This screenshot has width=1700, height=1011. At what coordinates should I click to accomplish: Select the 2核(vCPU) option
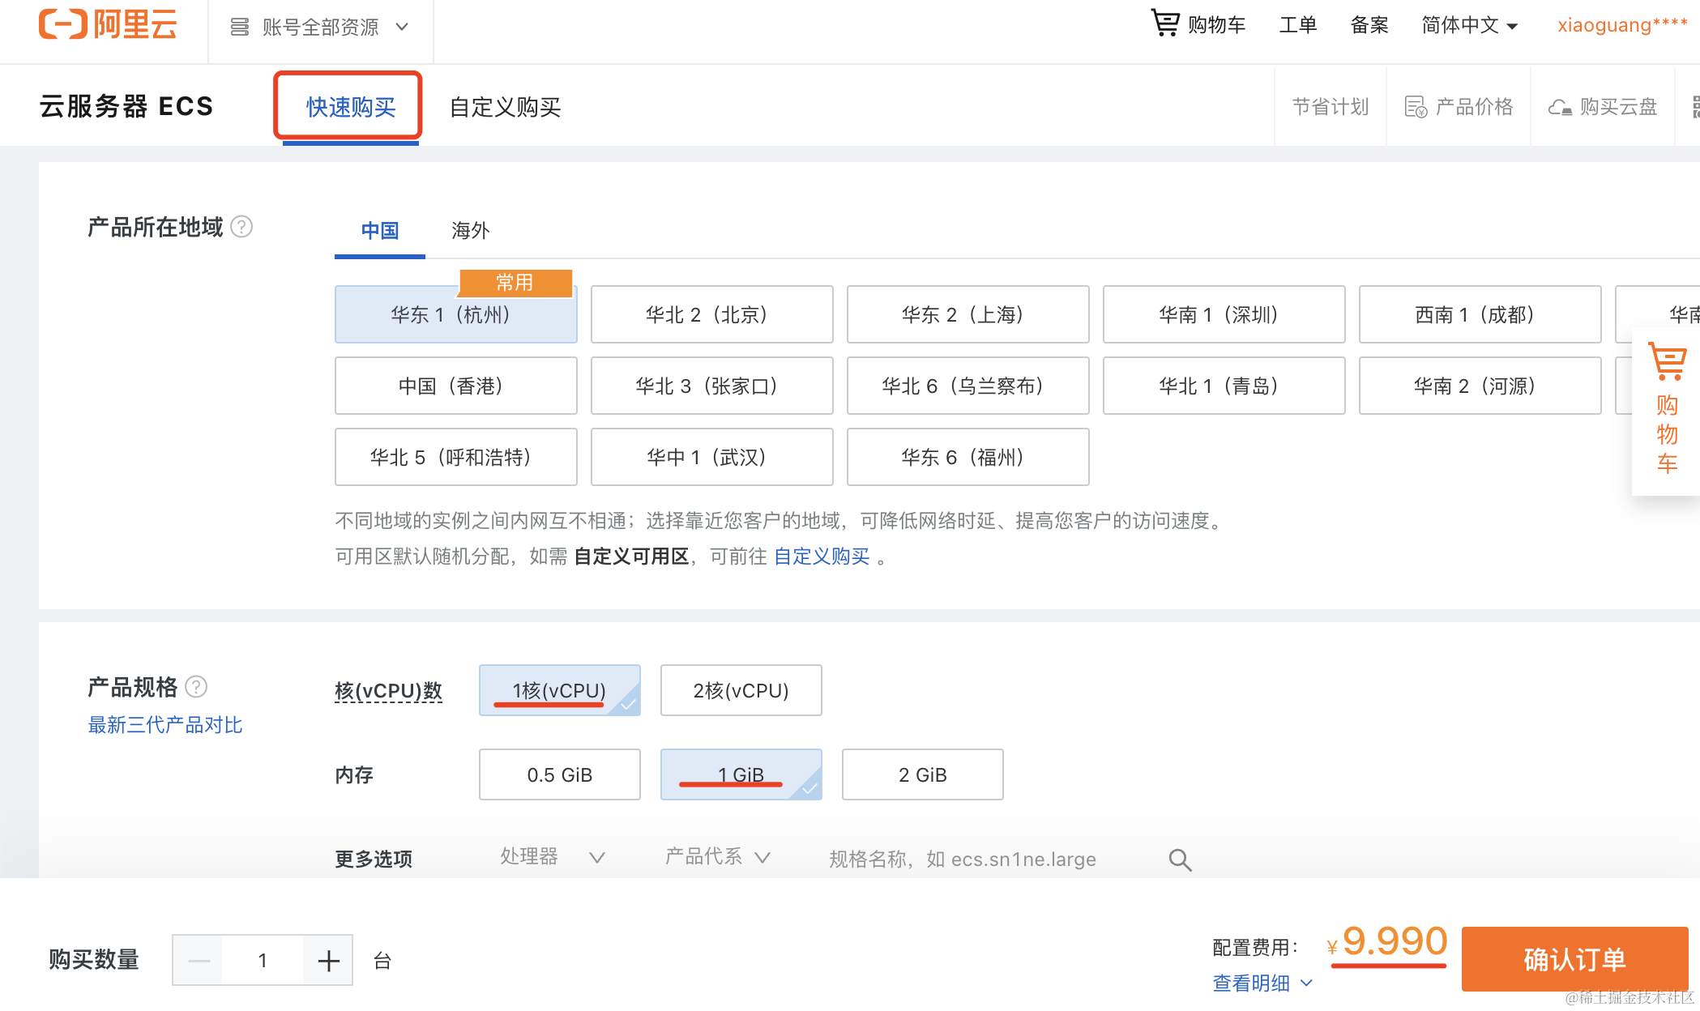click(741, 690)
